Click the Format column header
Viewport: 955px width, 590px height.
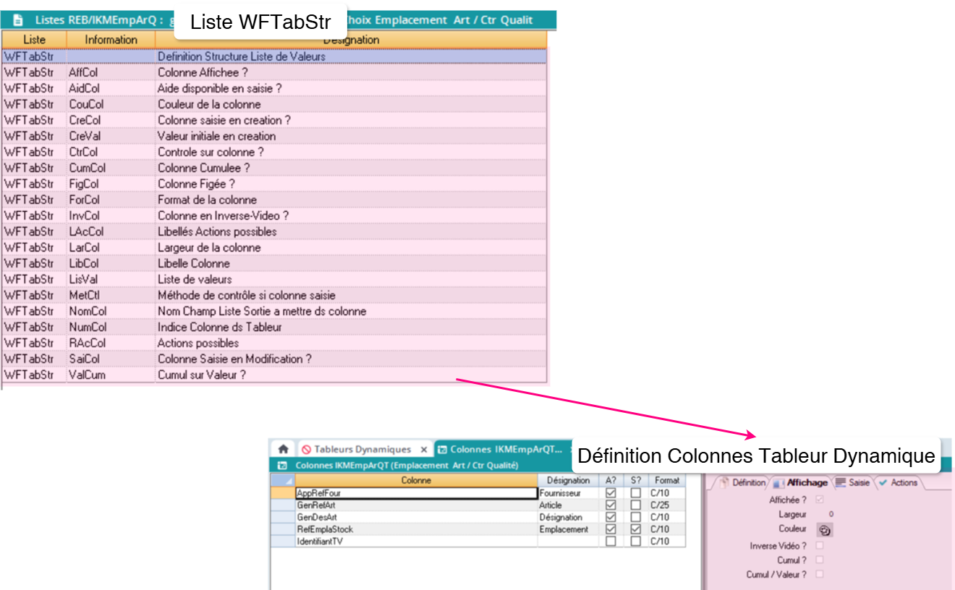coord(667,480)
